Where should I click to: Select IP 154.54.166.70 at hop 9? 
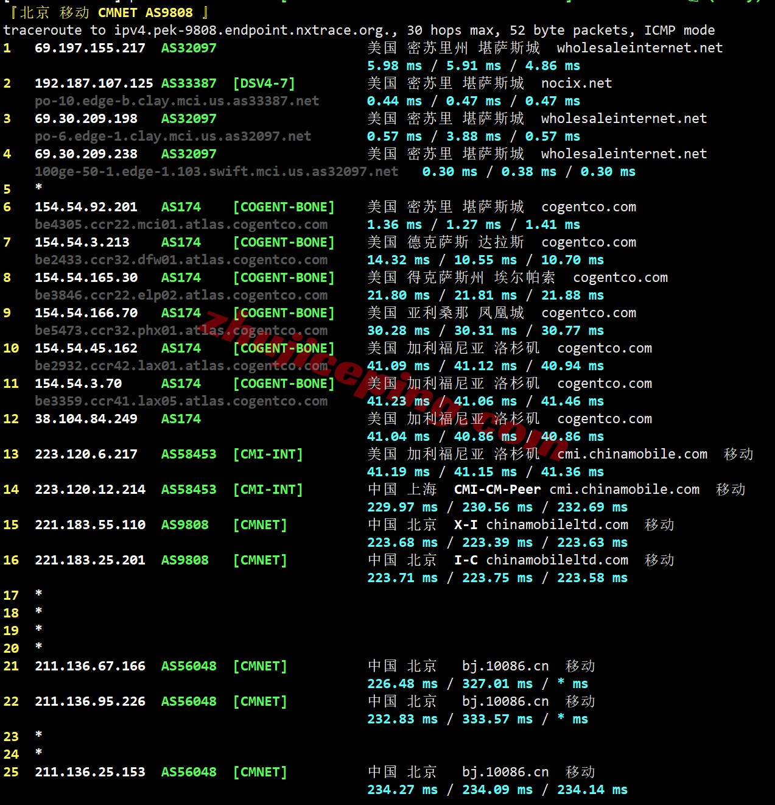click(86, 313)
